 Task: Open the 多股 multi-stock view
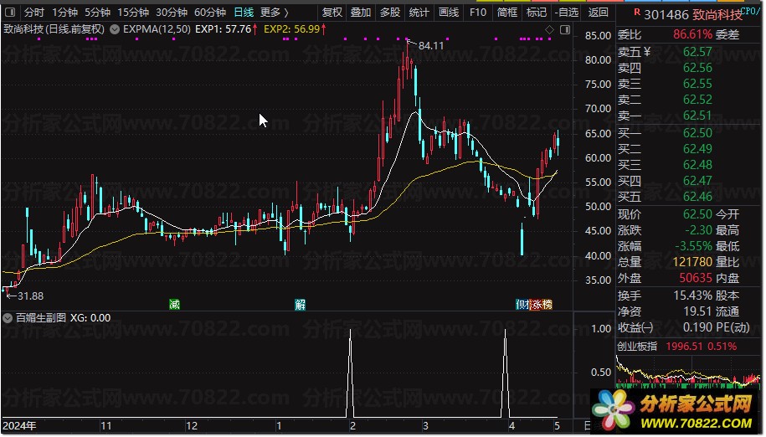[390, 13]
